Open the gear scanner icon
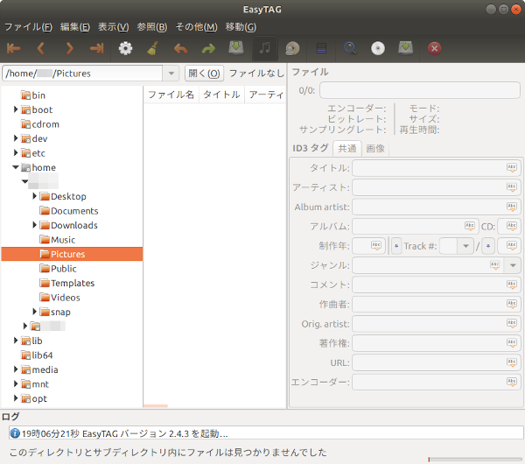Screen dimensions: 525x464 125,48
